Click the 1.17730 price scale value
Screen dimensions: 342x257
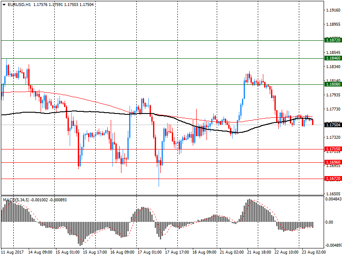(x=333, y=109)
